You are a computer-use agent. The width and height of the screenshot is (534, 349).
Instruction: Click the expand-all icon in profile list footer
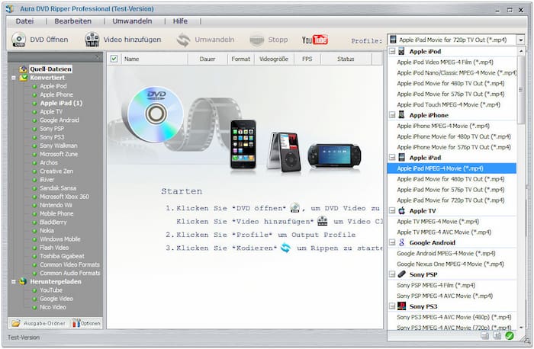(x=497, y=336)
